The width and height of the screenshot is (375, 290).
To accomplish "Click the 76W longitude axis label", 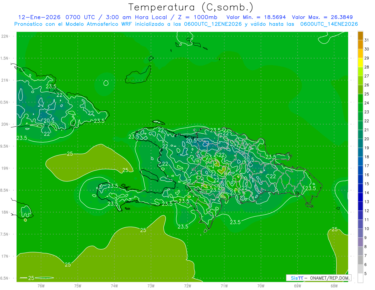I will [41, 286].
